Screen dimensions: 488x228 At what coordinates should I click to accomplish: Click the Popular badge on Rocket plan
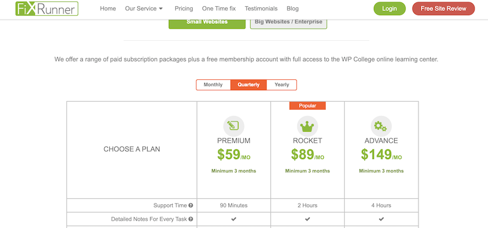click(x=307, y=105)
